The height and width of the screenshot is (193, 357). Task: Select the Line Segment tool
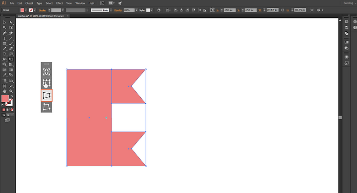pos(11,38)
